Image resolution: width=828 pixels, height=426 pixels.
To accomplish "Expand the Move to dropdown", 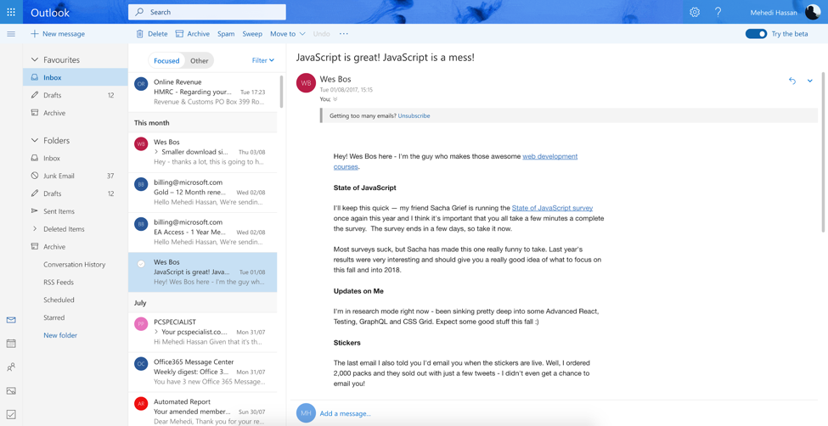I will (287, 34).
